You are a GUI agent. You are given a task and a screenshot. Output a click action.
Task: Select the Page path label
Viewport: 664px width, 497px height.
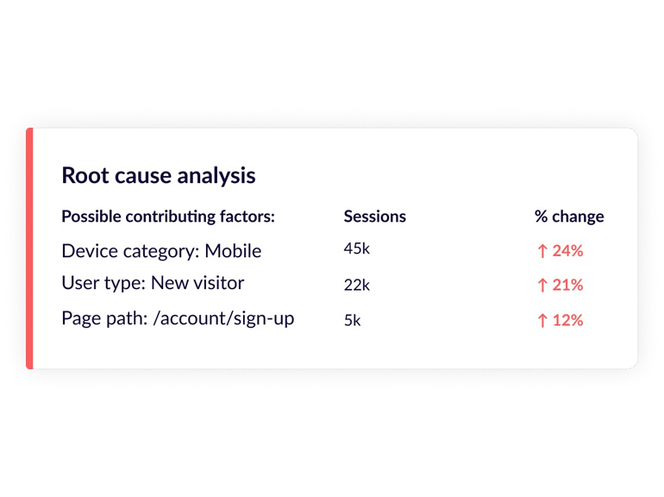[102, 318]
